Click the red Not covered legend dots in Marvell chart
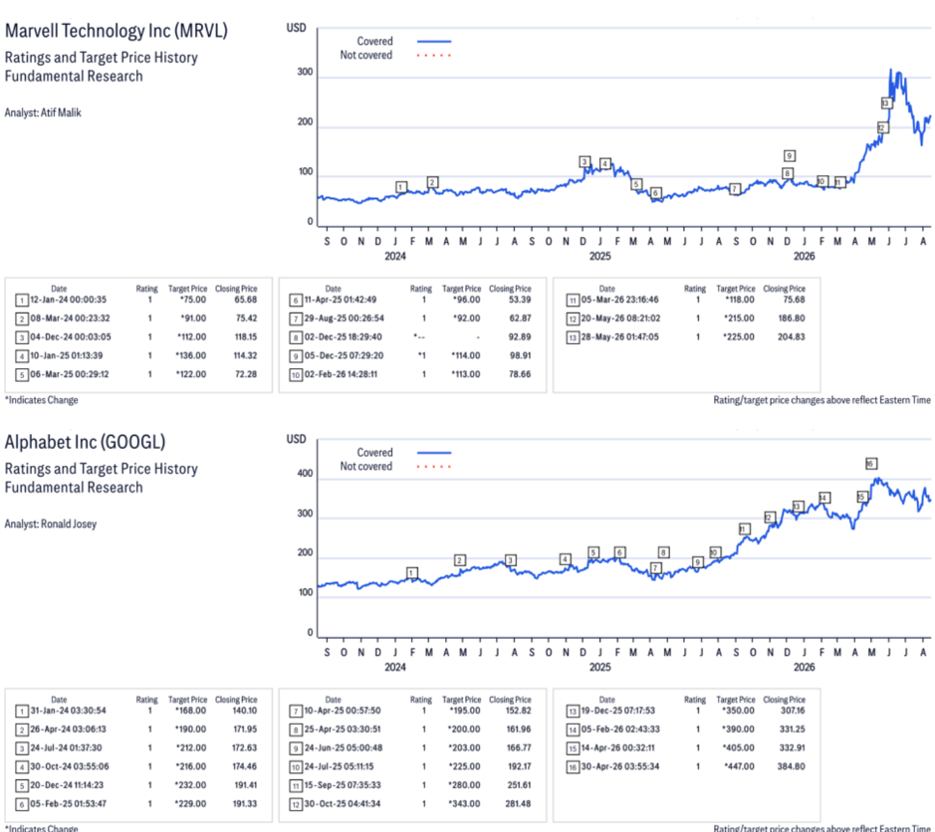This screenshot has width=935, height=832. (434, 56)
